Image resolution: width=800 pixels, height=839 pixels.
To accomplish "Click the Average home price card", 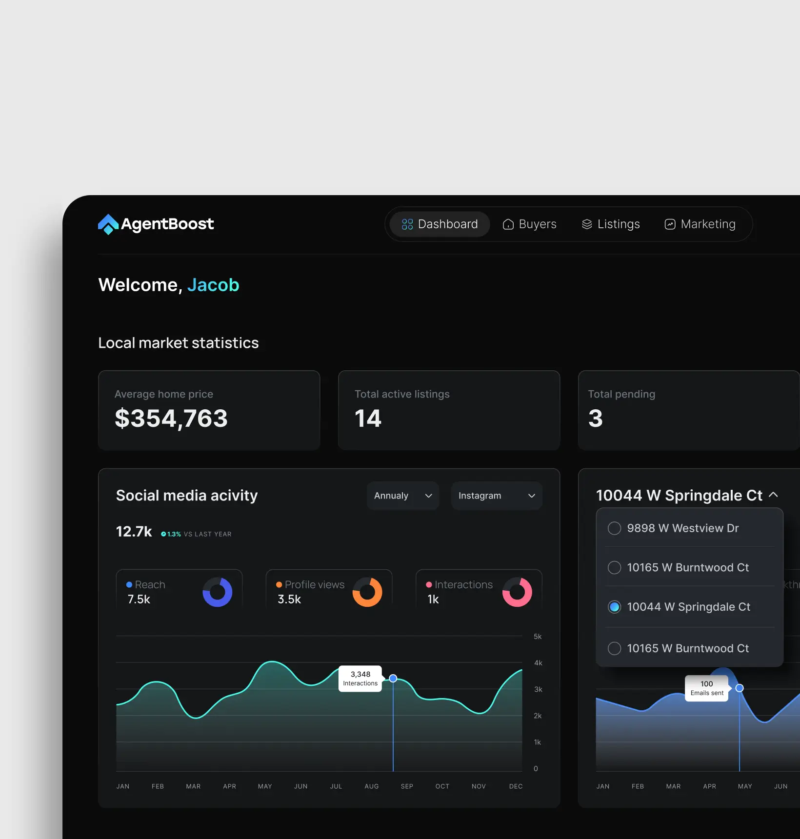I will tap(209, 410).
